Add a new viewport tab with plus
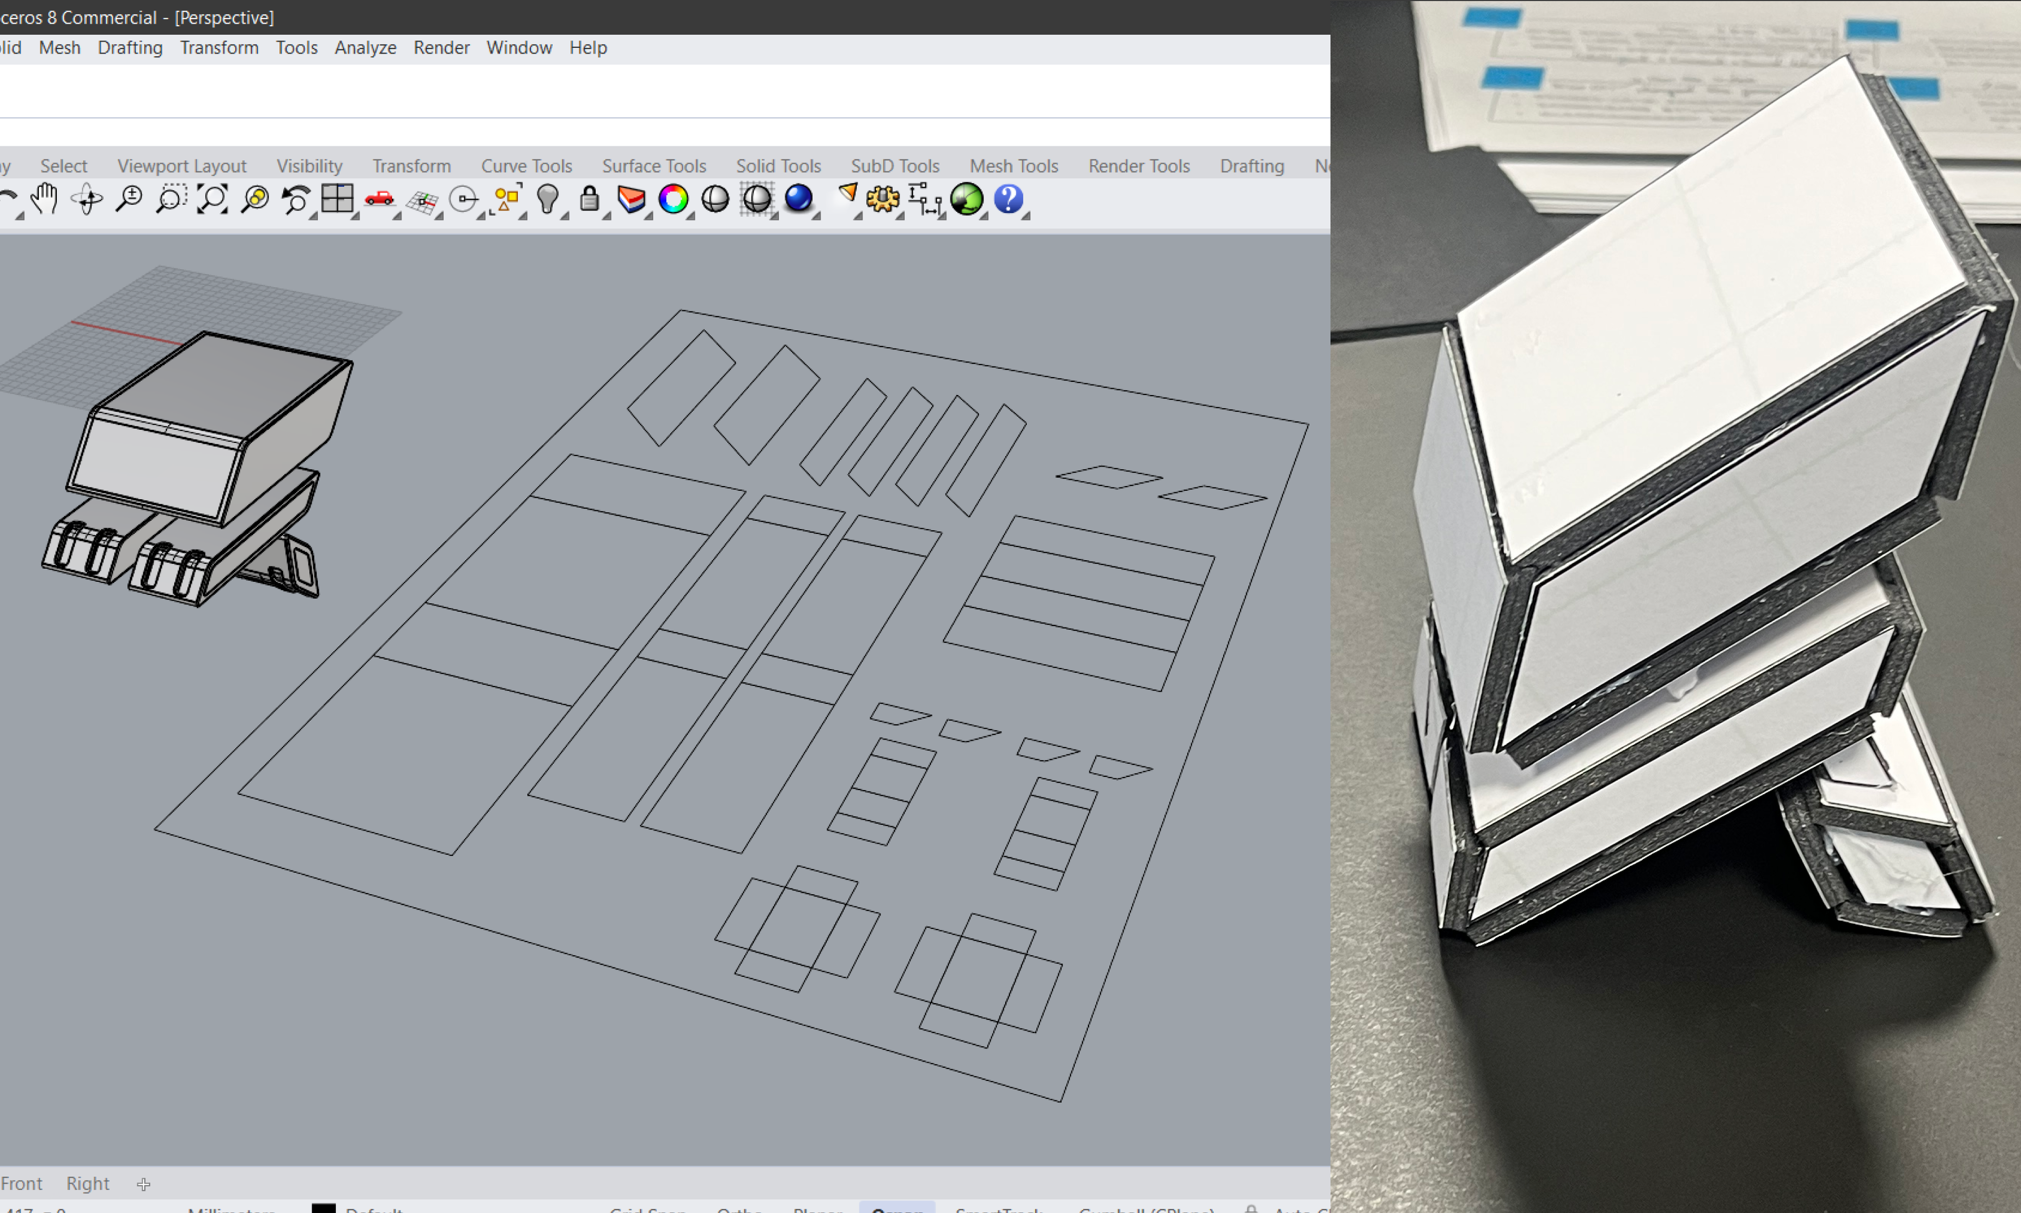2021x1213 pixels. pyautogui.click(x=144, y=1184)
